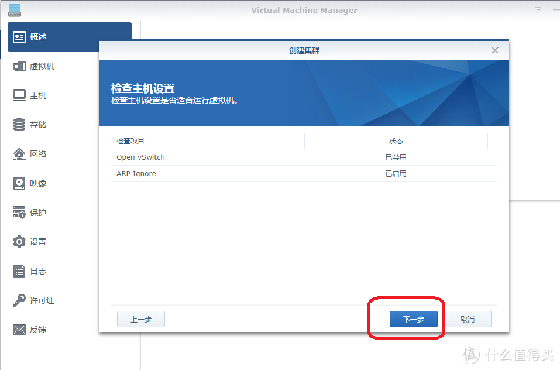
Task: Click 已启用 status of ARP Ignore
Action: click(x=396, y=173)
